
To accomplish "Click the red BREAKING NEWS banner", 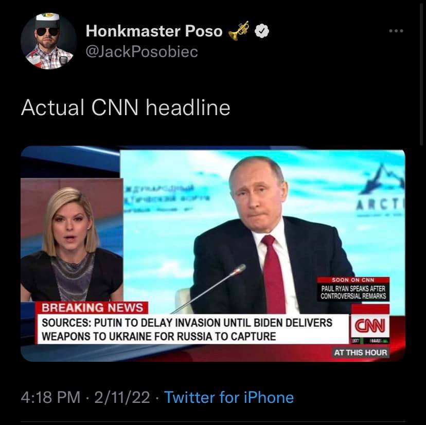I will 92,308.
